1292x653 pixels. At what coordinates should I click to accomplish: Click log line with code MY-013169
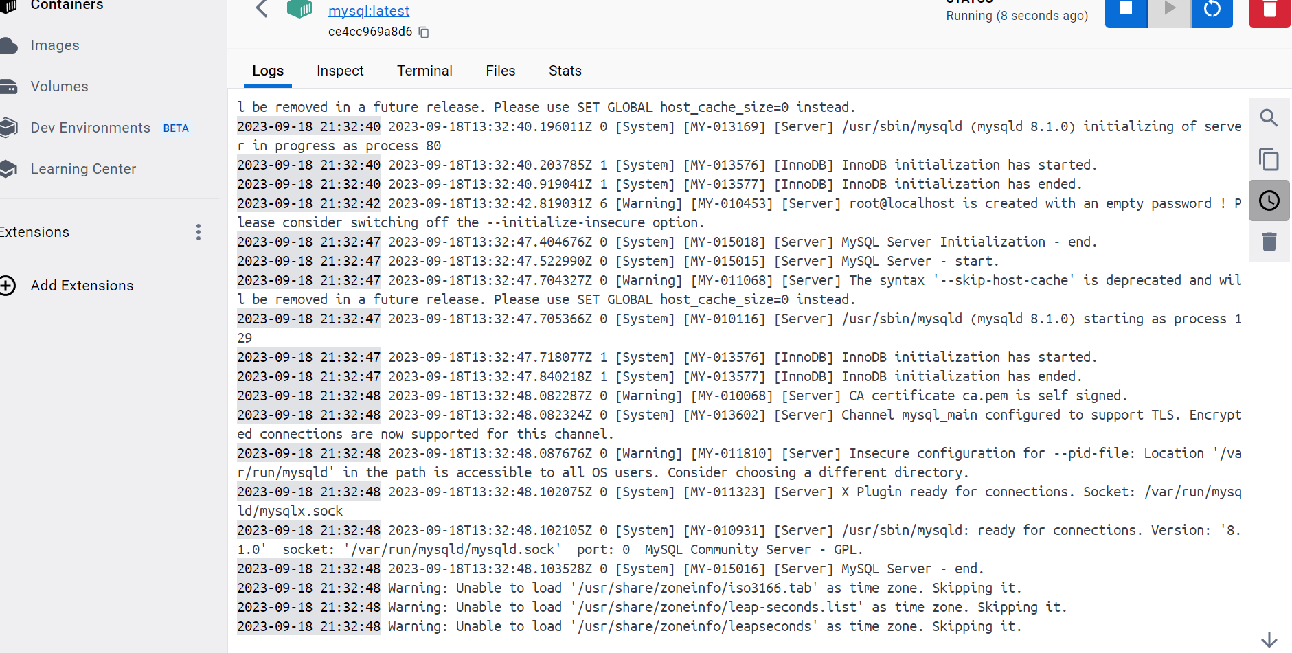(739, 136)
